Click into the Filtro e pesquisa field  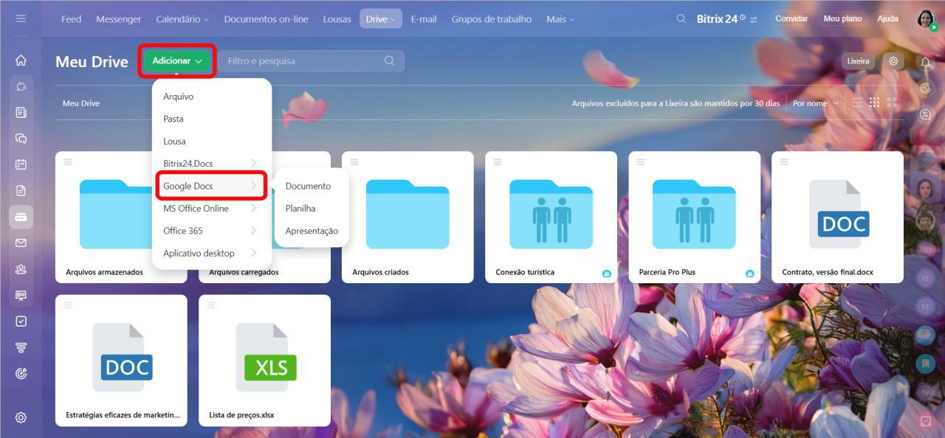[311, 61]
